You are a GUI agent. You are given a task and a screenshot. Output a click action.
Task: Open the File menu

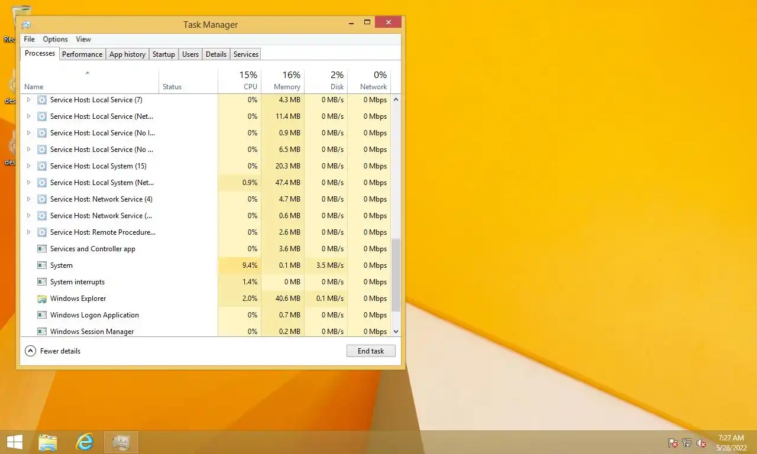tap(29, 39)
